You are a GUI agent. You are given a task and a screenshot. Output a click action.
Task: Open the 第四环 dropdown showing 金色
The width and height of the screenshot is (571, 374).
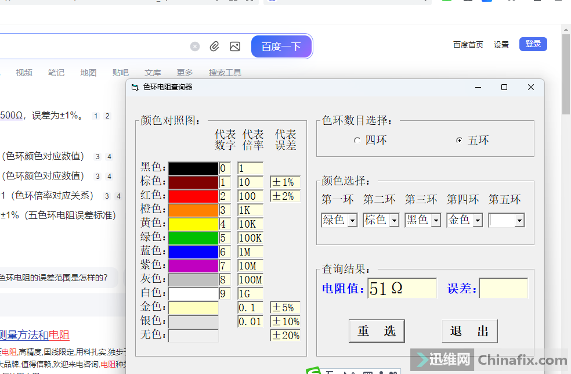(x=478, y=221)
